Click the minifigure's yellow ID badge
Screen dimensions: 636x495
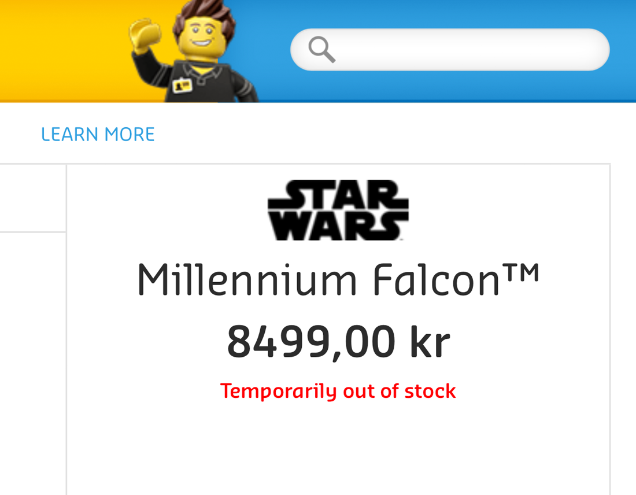click(x=182, y=86)
